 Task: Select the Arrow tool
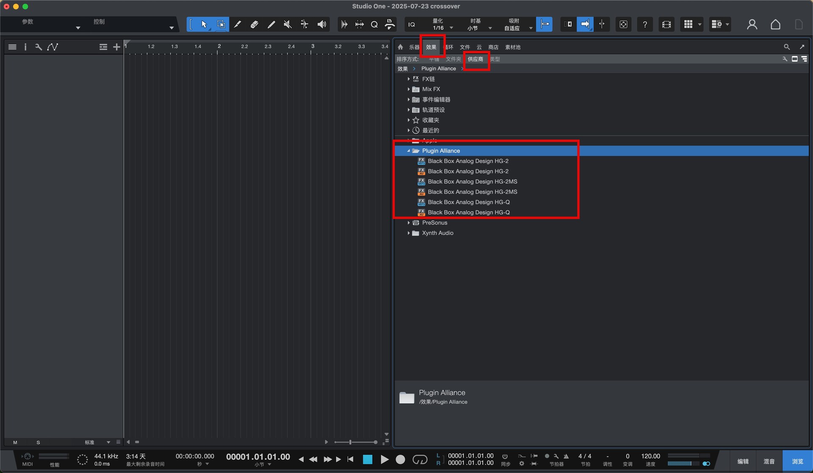(x=204, y=25)
